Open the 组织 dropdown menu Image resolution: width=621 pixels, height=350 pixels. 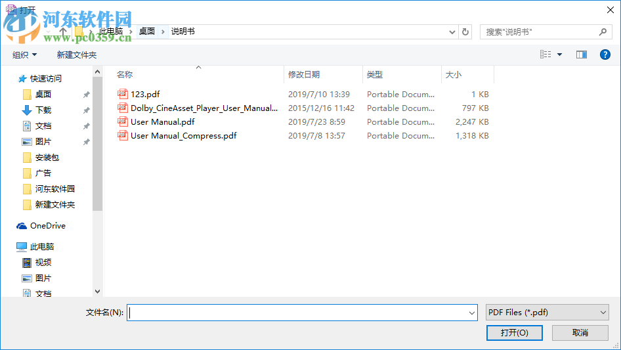click(x=24, y=55)
